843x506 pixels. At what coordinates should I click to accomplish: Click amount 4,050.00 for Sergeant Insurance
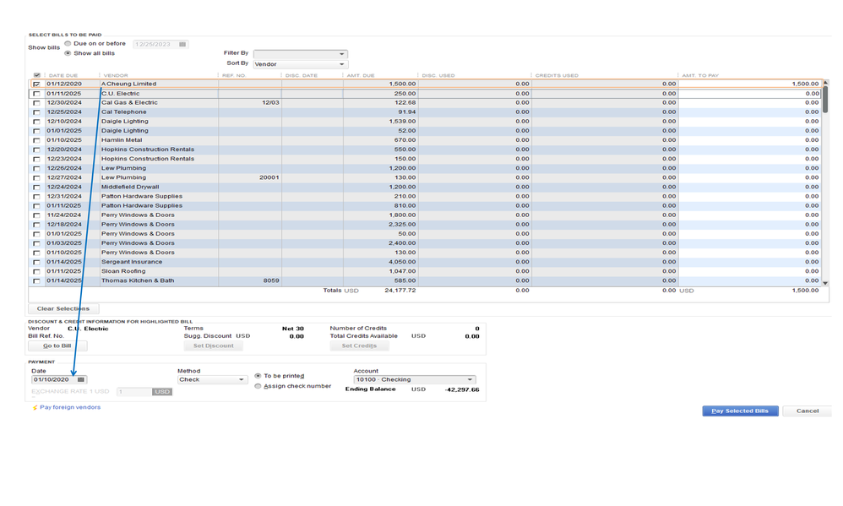(401, 262)
